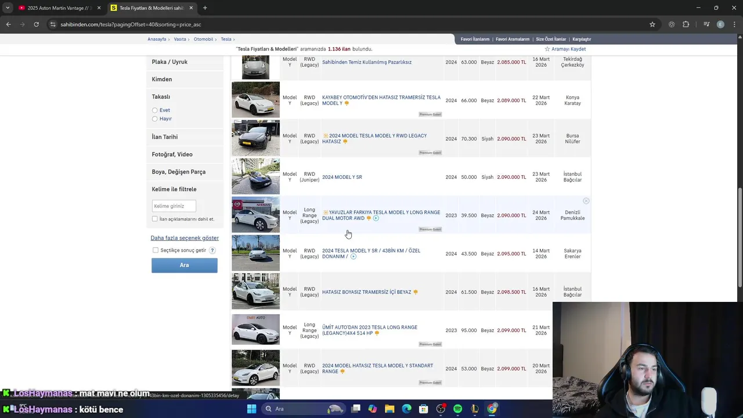Viewport: 743px width, 418px height.
Task: Collapse Takaslı filter section
Action: pos(185,97)
